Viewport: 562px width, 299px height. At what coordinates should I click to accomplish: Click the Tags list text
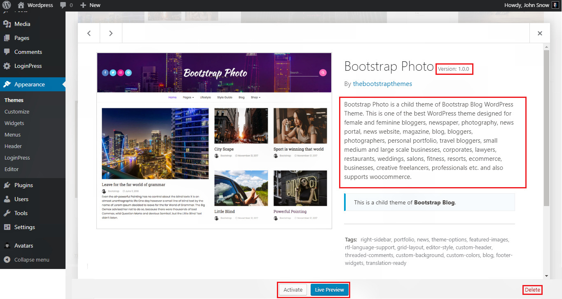pos(429,251)
